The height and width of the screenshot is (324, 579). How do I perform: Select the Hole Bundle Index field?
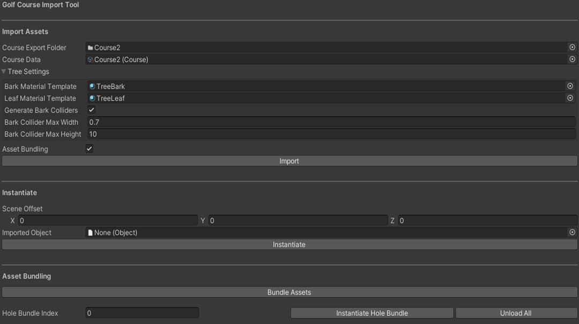coord(142,313)
